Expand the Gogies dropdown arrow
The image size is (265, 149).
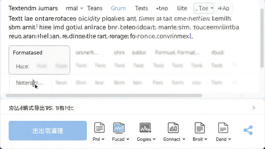point(154,139)
